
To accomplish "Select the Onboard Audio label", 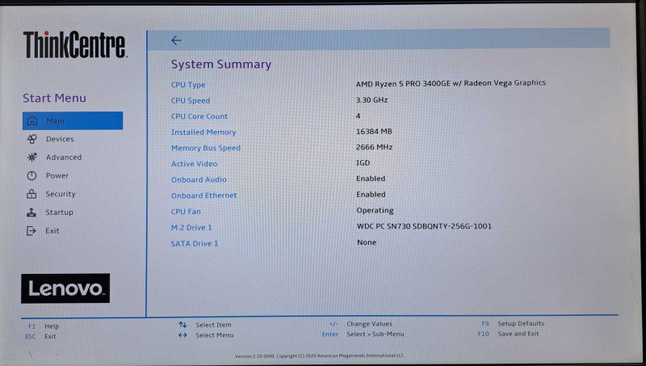I will coord(199,179).
